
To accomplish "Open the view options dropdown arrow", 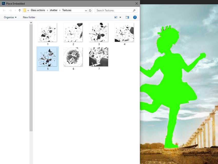I will pyautogui.click(x=120, y=17).
